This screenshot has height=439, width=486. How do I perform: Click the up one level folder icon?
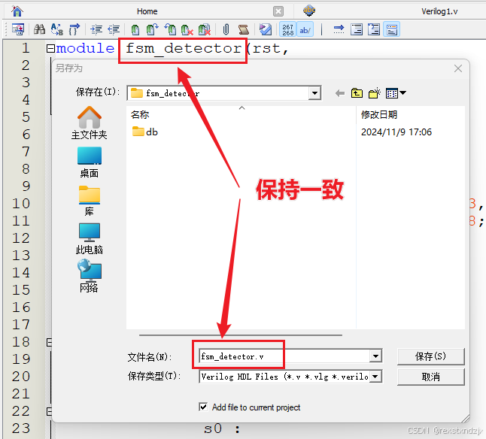[x=357, y=93]
